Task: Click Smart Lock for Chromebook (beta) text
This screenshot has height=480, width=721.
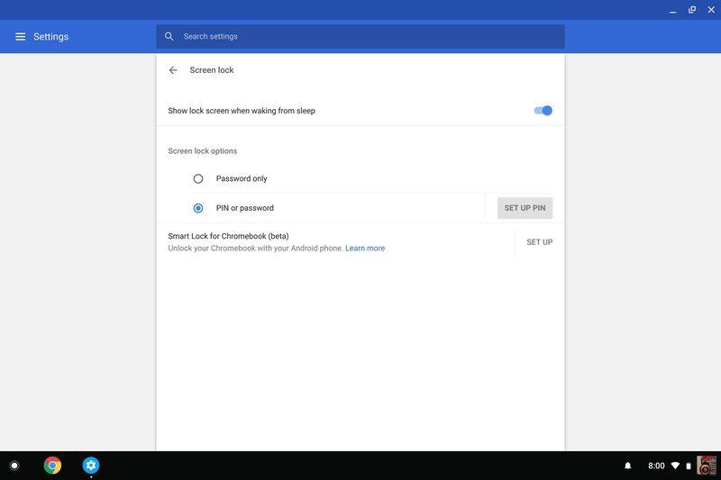Action: point(229,236)
